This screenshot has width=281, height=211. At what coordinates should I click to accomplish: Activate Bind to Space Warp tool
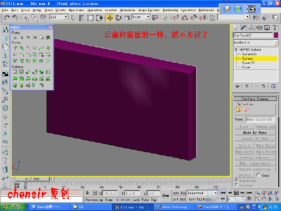pyautogui.click(x=43, y=18)
